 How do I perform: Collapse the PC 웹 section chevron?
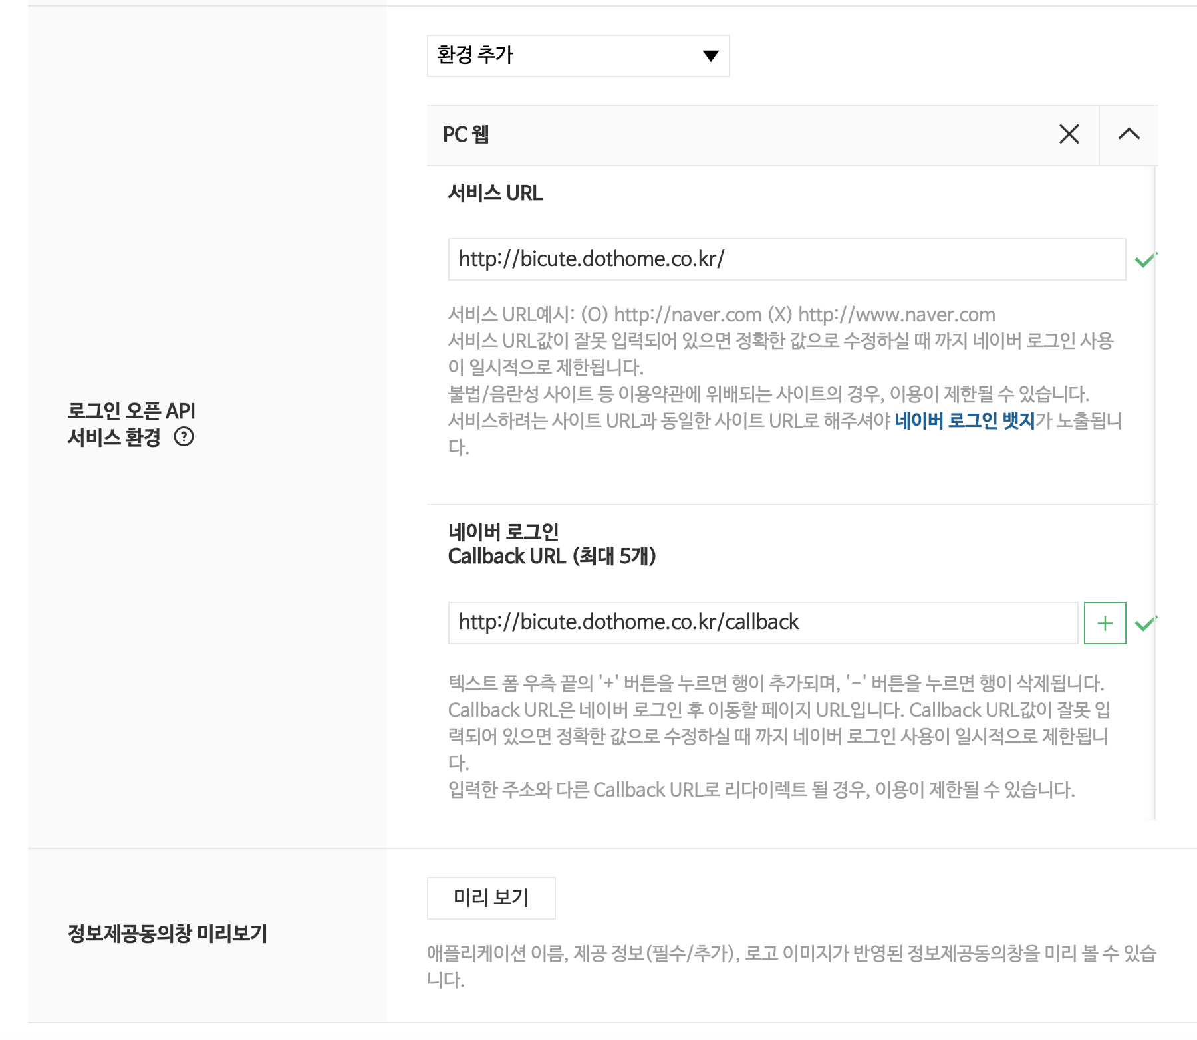(1129, 134)
